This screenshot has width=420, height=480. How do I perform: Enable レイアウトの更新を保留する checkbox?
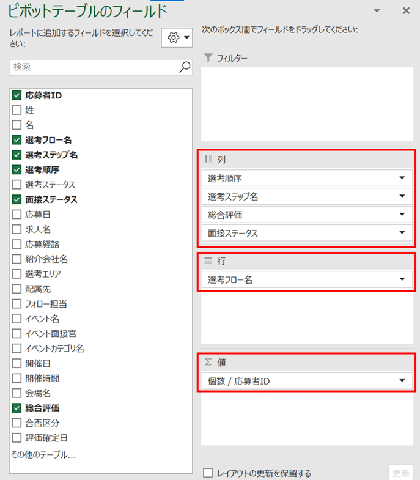tap(208, 473)
